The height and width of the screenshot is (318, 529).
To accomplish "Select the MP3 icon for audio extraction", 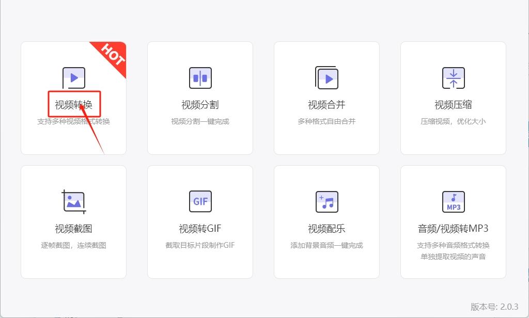I will (453, 201).
